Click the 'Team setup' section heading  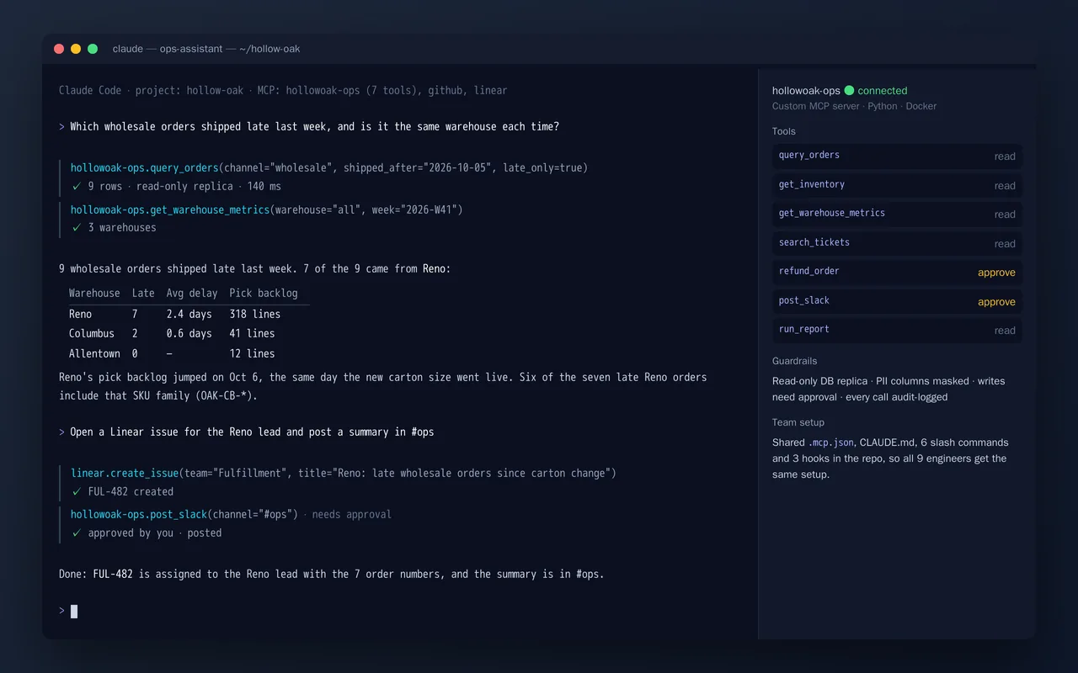point(798,422)
